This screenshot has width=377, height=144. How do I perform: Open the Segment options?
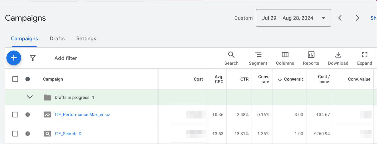pyautogui.click(x=258, y=58)
